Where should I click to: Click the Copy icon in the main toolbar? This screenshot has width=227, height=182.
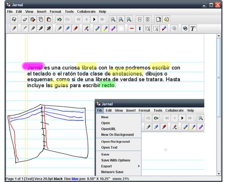[41, 19]
